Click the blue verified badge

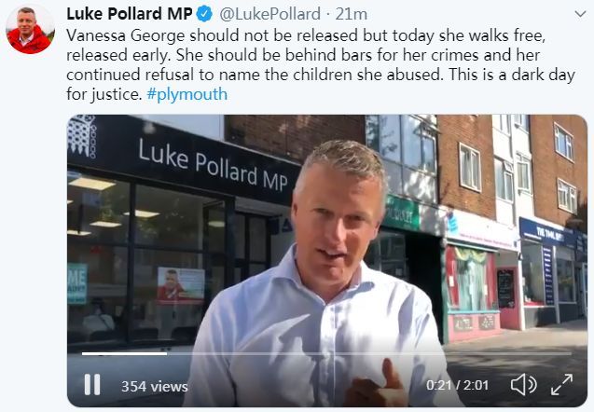pos(204,14)
